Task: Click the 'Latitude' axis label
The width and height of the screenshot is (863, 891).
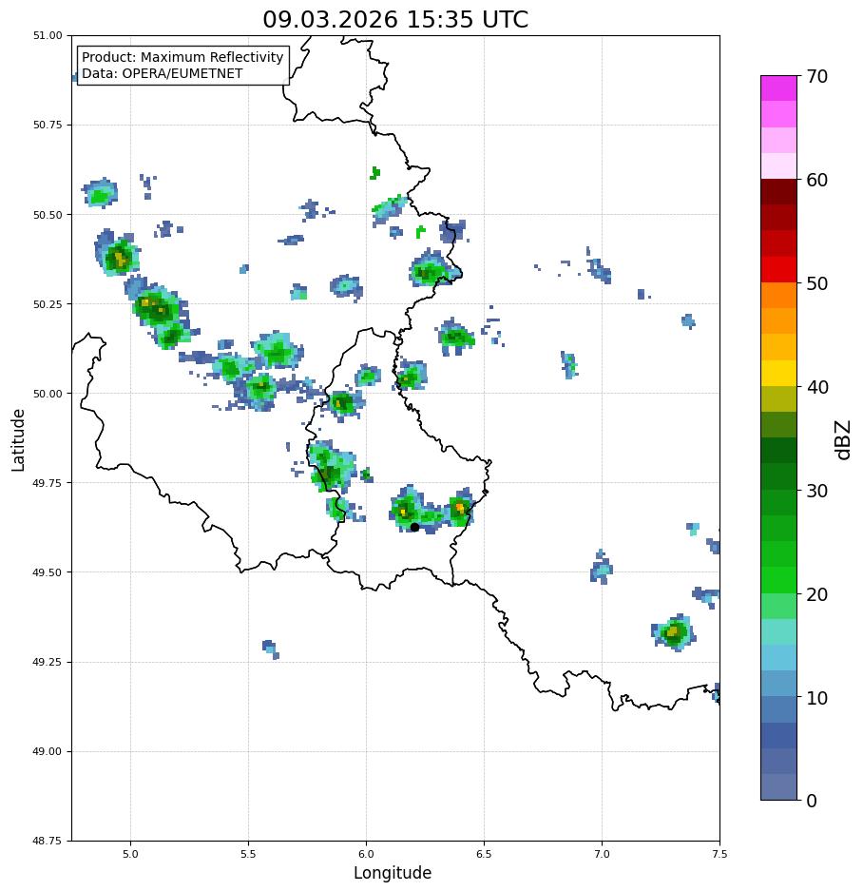Action: point(18,440)
